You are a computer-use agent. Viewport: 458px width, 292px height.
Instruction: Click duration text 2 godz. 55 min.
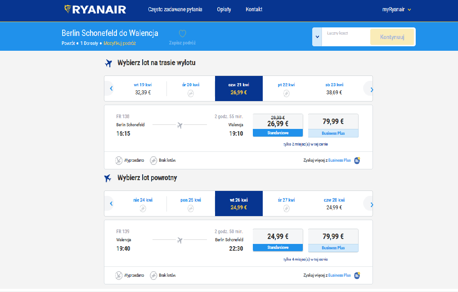click(x=229, y=116)
